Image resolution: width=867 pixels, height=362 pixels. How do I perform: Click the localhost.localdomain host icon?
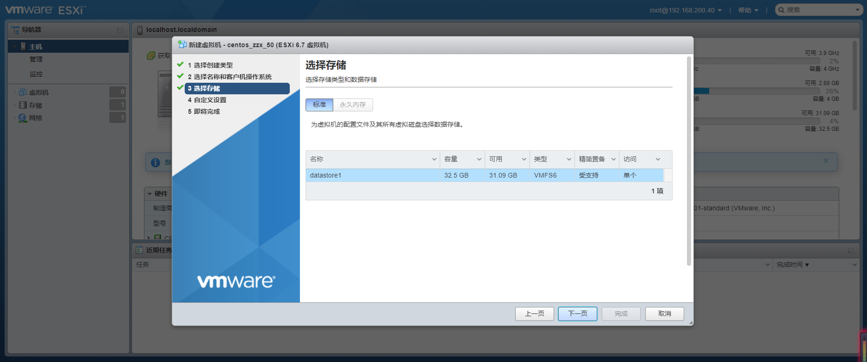click(140, 30)
